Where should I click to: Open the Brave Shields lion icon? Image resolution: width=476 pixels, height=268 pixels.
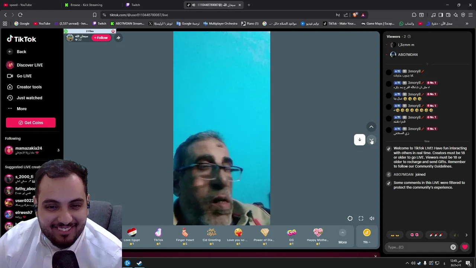[x=355, y=15]
